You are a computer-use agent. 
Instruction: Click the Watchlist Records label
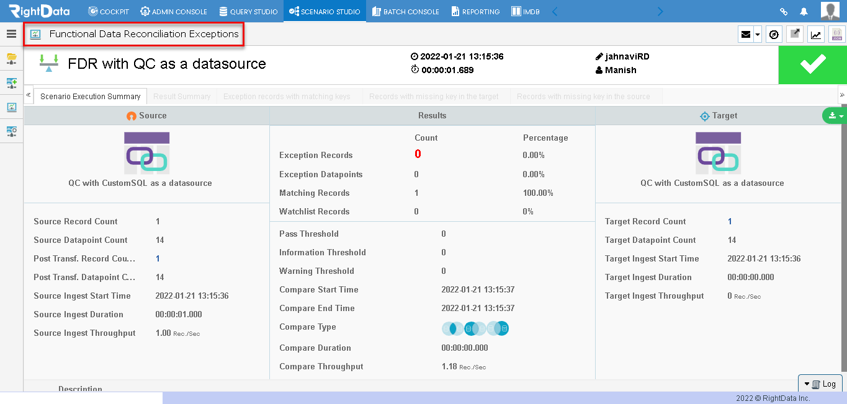point(315,211)
